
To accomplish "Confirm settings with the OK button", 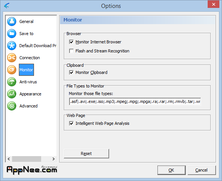I will pyautogui.click(x=171, y=170).
